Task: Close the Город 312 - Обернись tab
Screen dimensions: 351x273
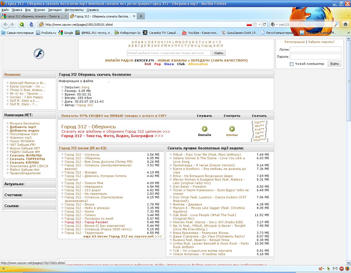Action: tap(134, 16)
